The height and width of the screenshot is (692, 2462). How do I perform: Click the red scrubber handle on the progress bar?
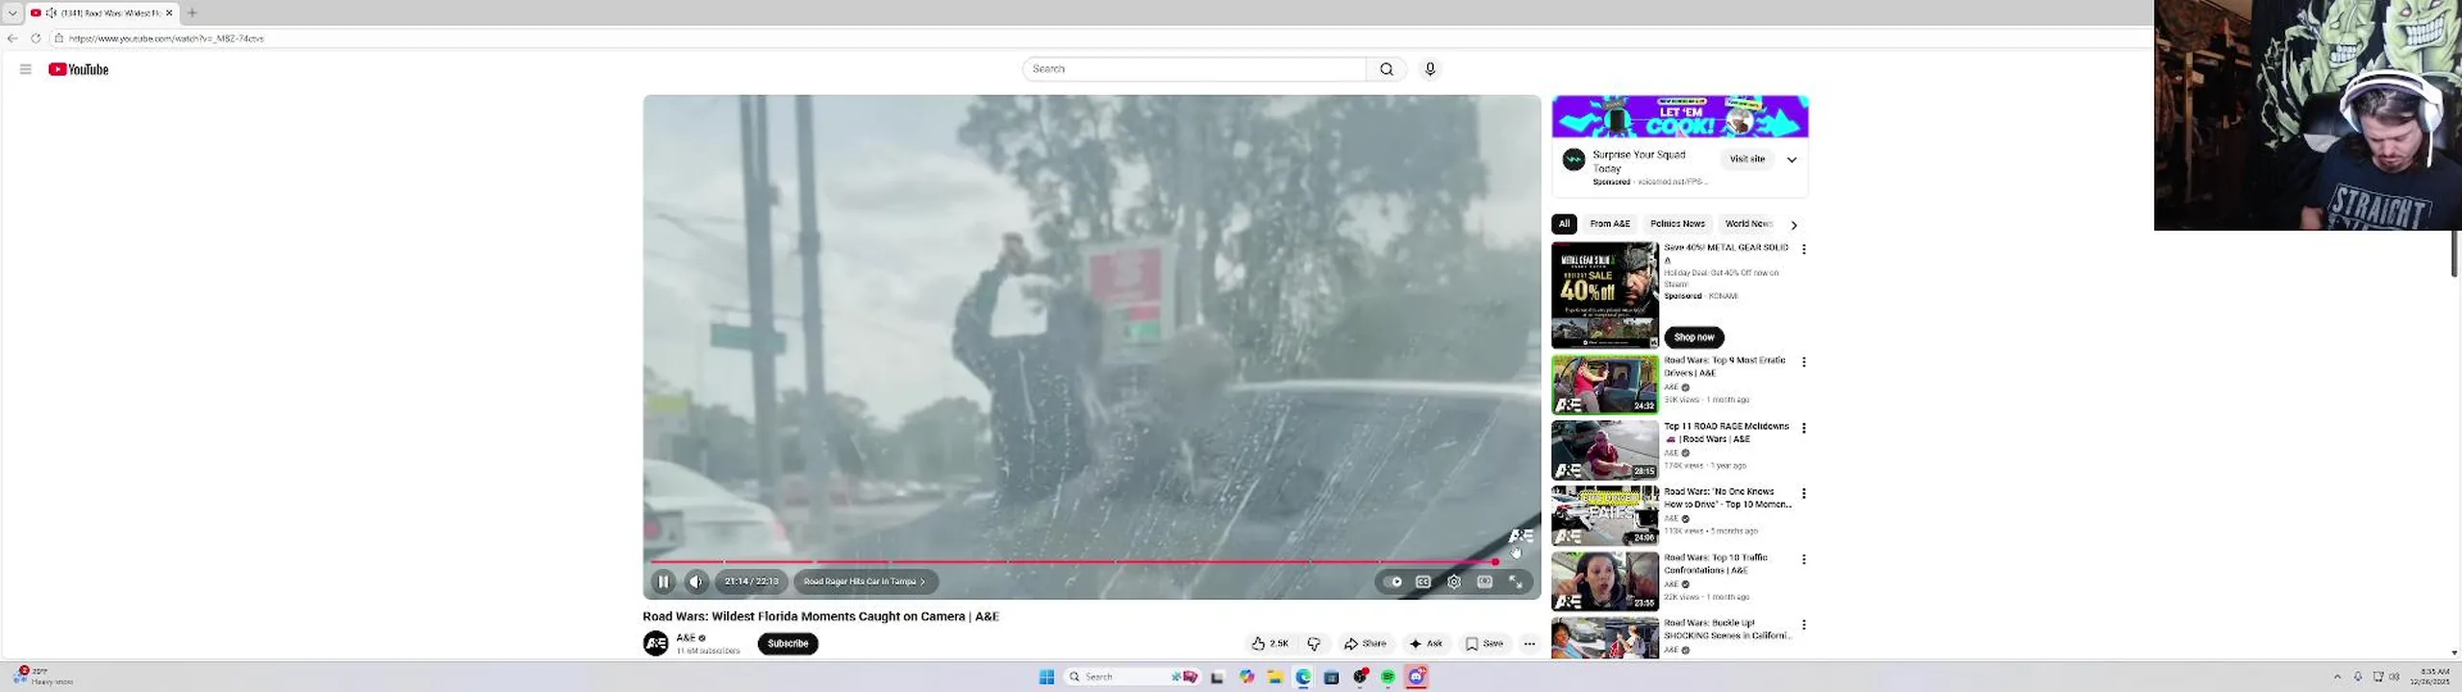pyautogui.click(x=1495, y=561)
